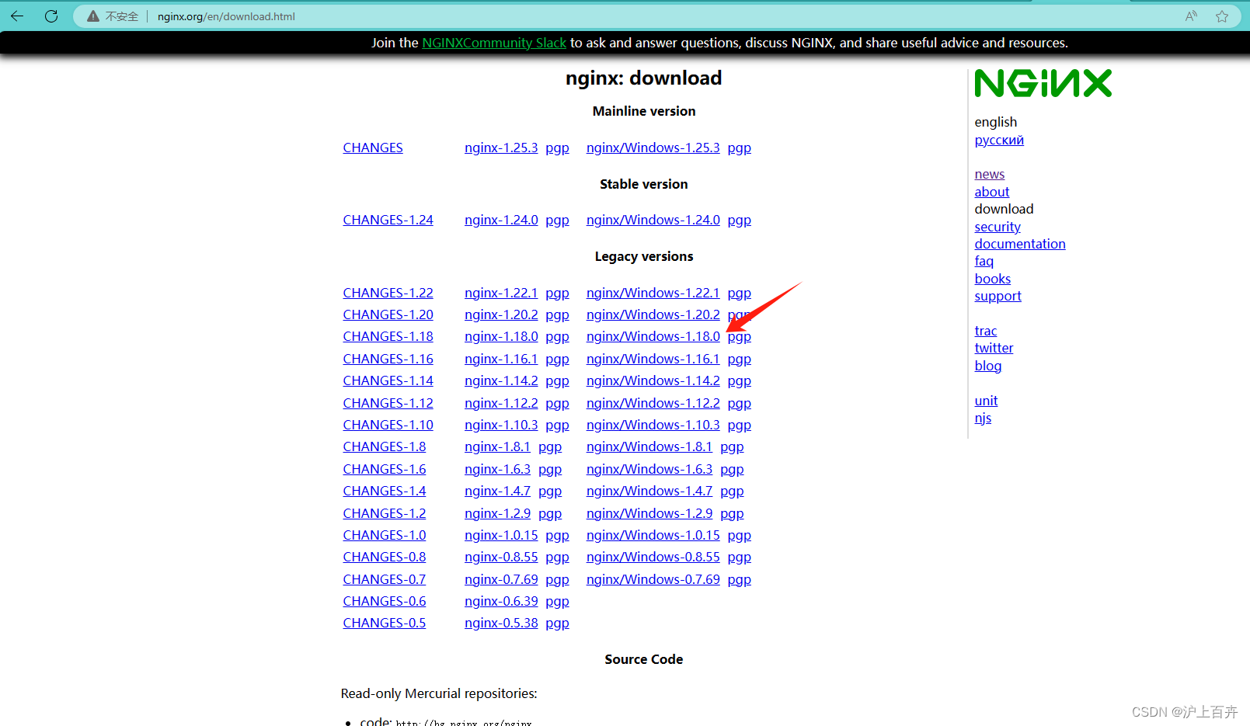Open the blog link
The image size is (1250, 726).
pos(988,366)
